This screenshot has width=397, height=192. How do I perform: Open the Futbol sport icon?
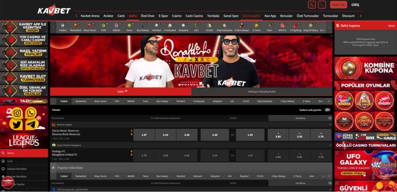click(62, 25)
